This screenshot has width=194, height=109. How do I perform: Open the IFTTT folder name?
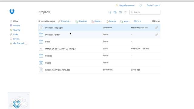(x=48, y=42)
